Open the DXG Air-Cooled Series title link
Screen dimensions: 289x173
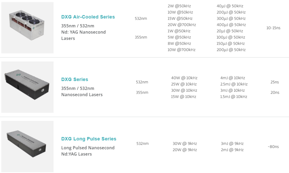pyautogui.click(x=88, y=17)
